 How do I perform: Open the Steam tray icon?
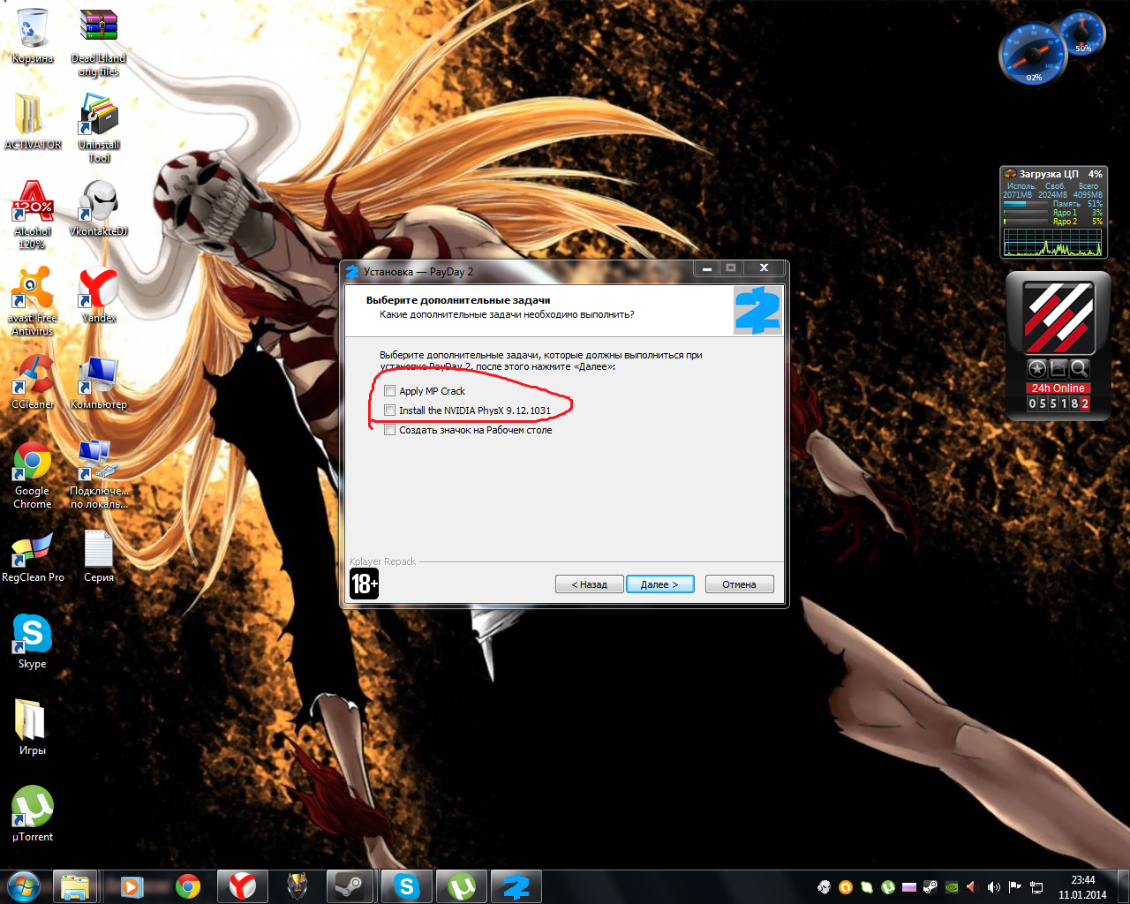coord(930,887)
